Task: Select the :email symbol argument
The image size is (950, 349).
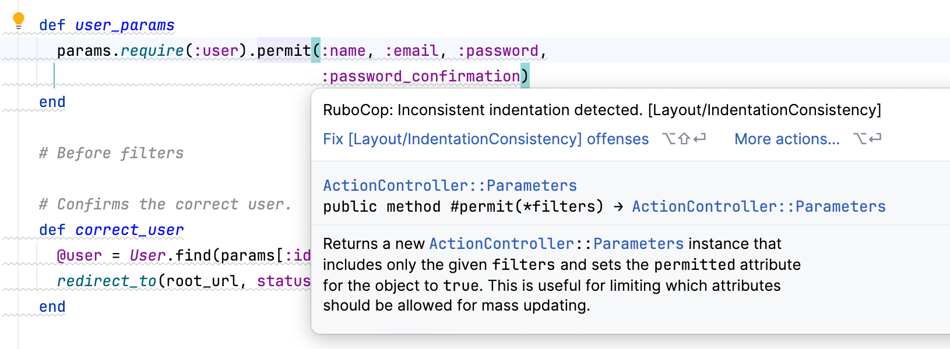Action: (412, 51)
